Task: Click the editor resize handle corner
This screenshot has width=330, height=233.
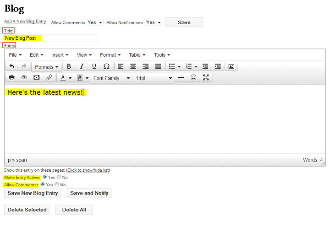Action: pos(323,163)
